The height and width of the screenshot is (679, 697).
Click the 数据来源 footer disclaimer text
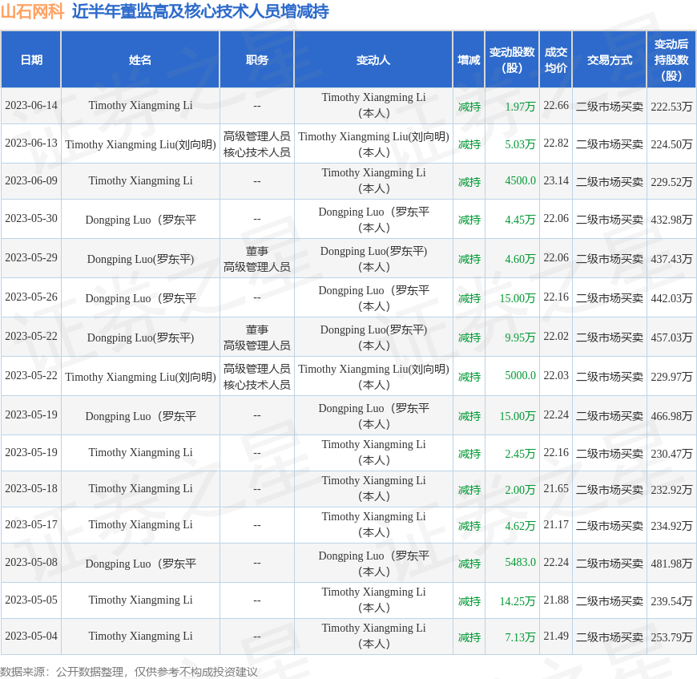pos(129,672)
